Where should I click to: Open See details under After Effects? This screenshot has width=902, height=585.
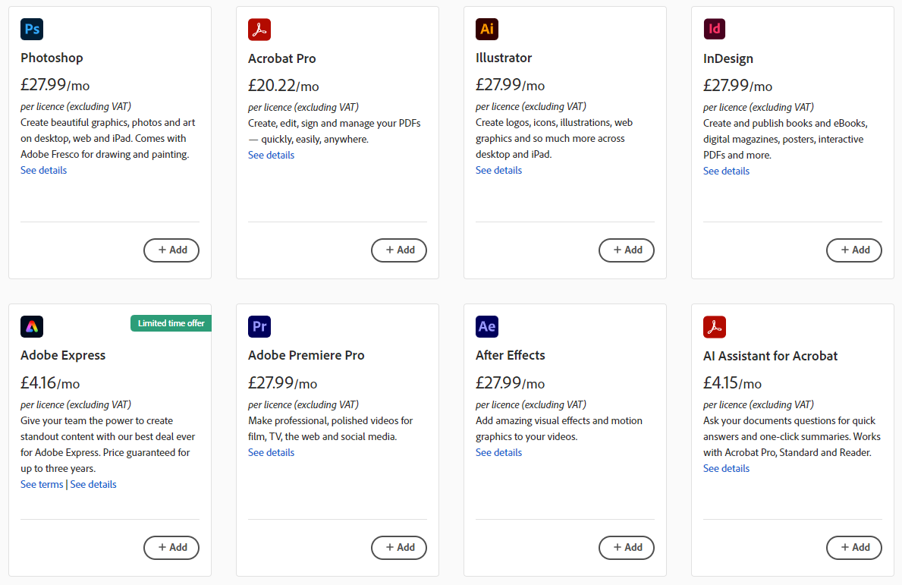[498, 453]
